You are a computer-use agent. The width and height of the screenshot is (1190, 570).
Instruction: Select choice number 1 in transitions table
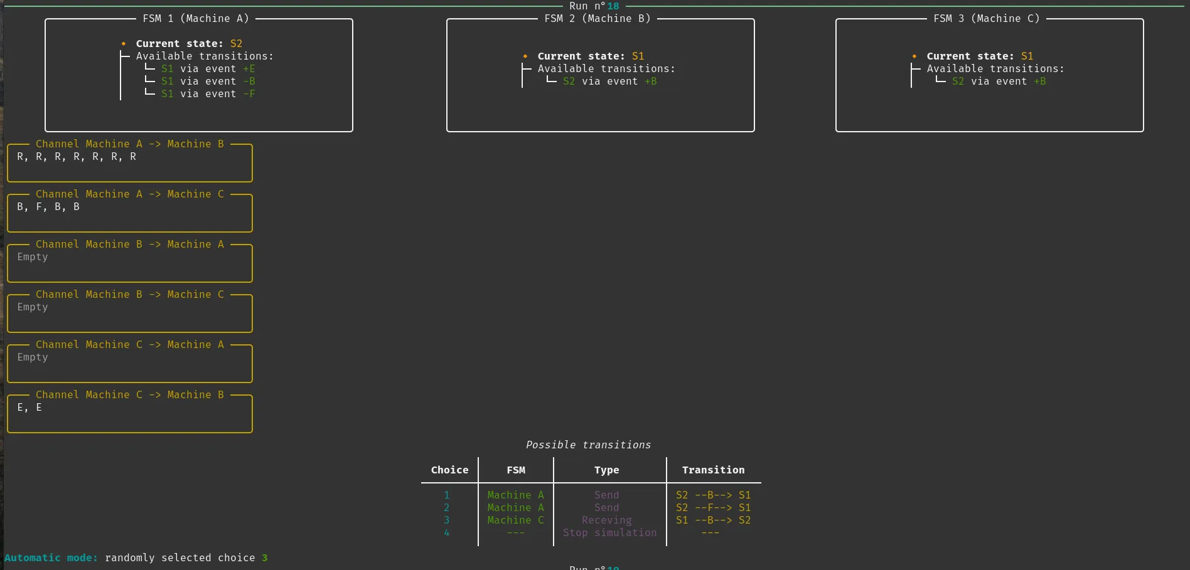(446, 495)
